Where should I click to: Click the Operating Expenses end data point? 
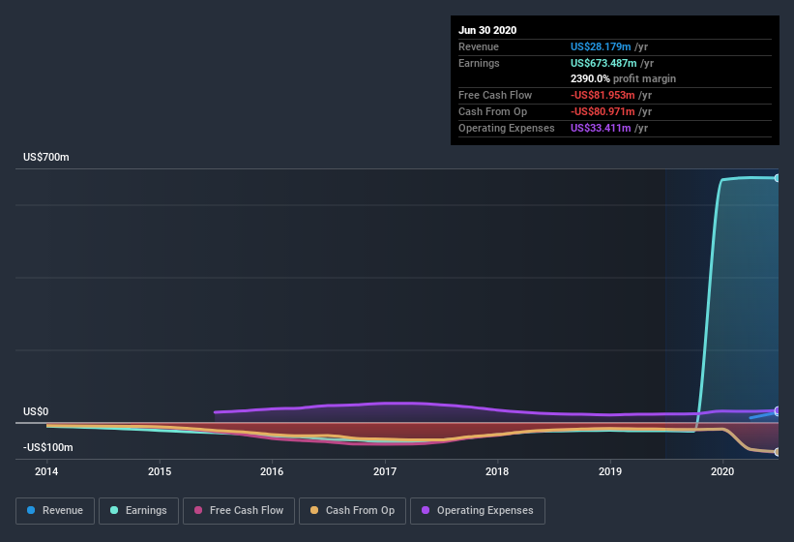(777, 410)
